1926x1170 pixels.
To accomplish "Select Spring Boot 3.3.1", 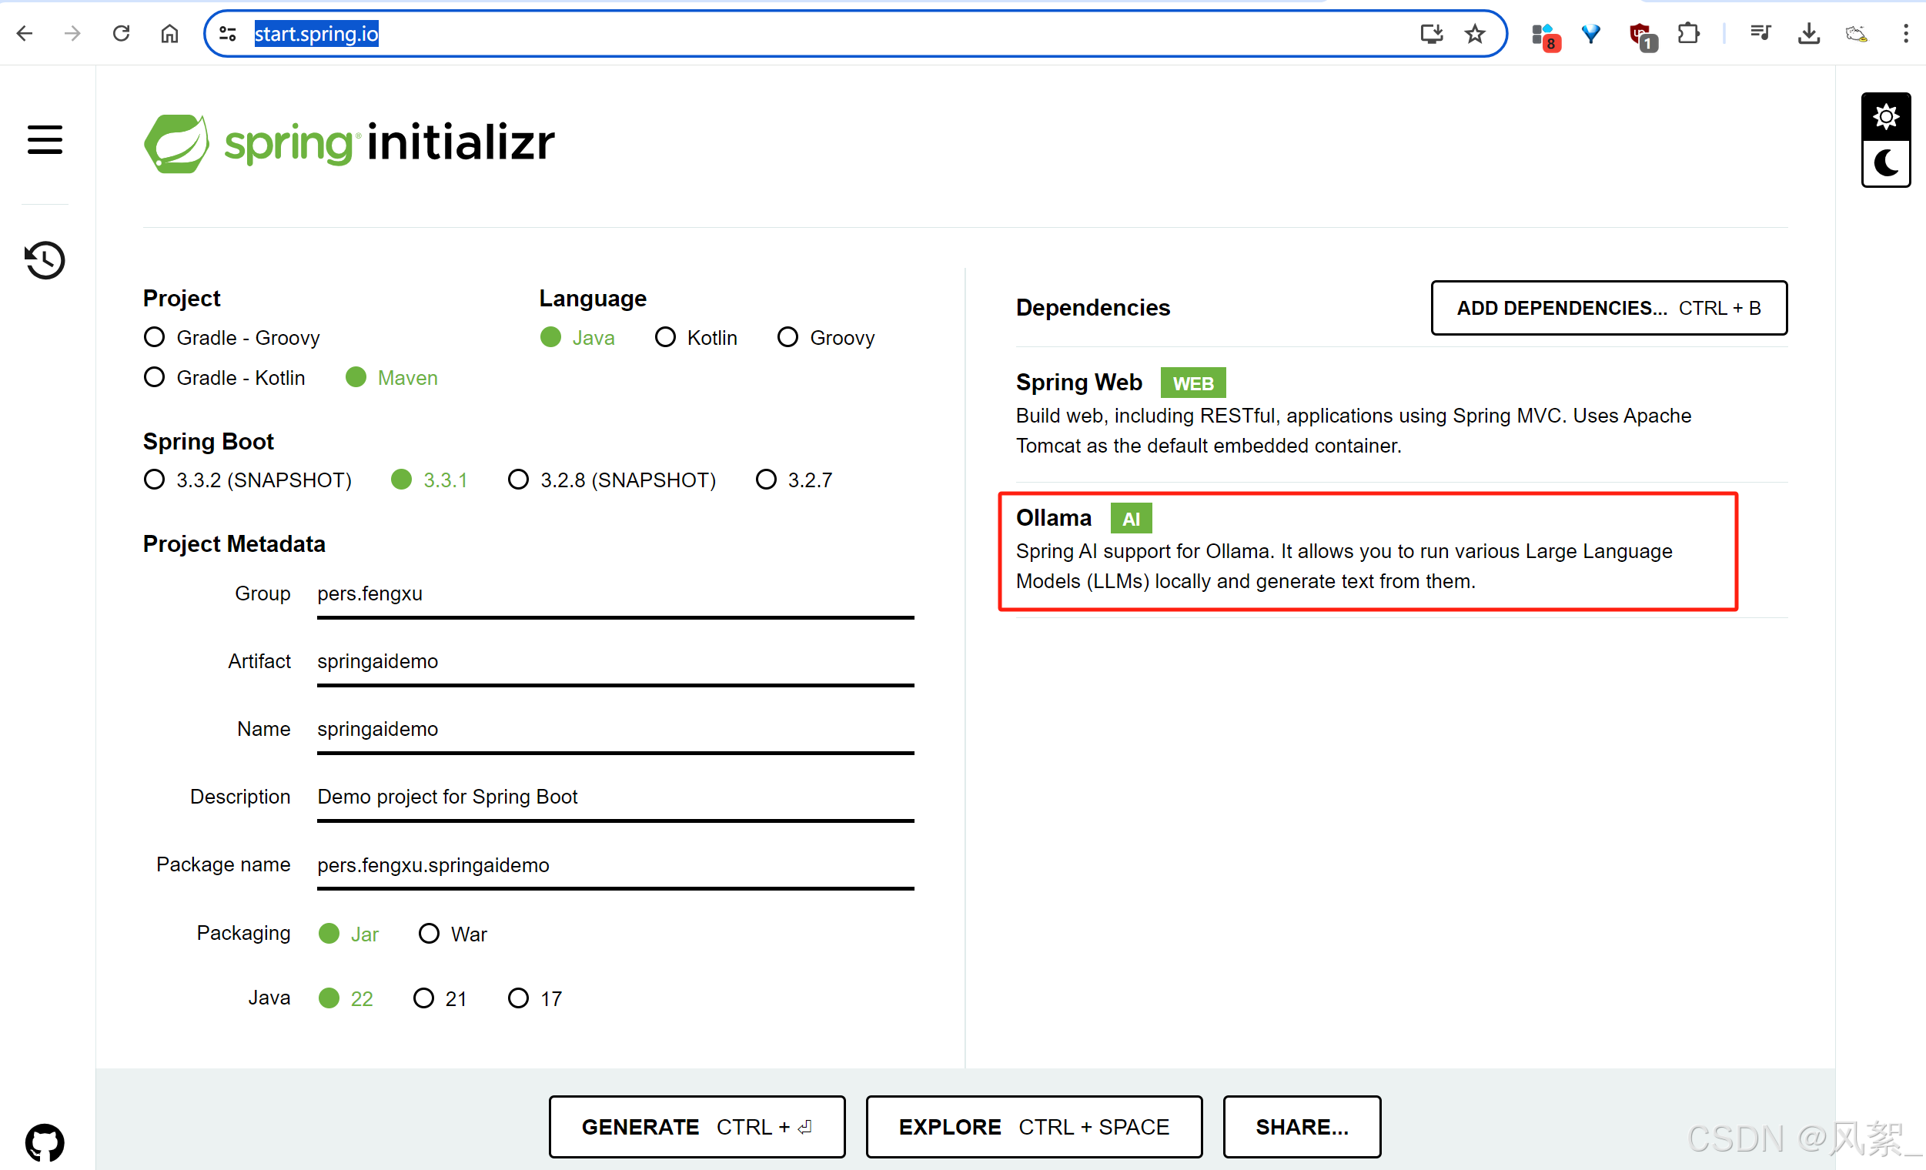I will [429, 480].
